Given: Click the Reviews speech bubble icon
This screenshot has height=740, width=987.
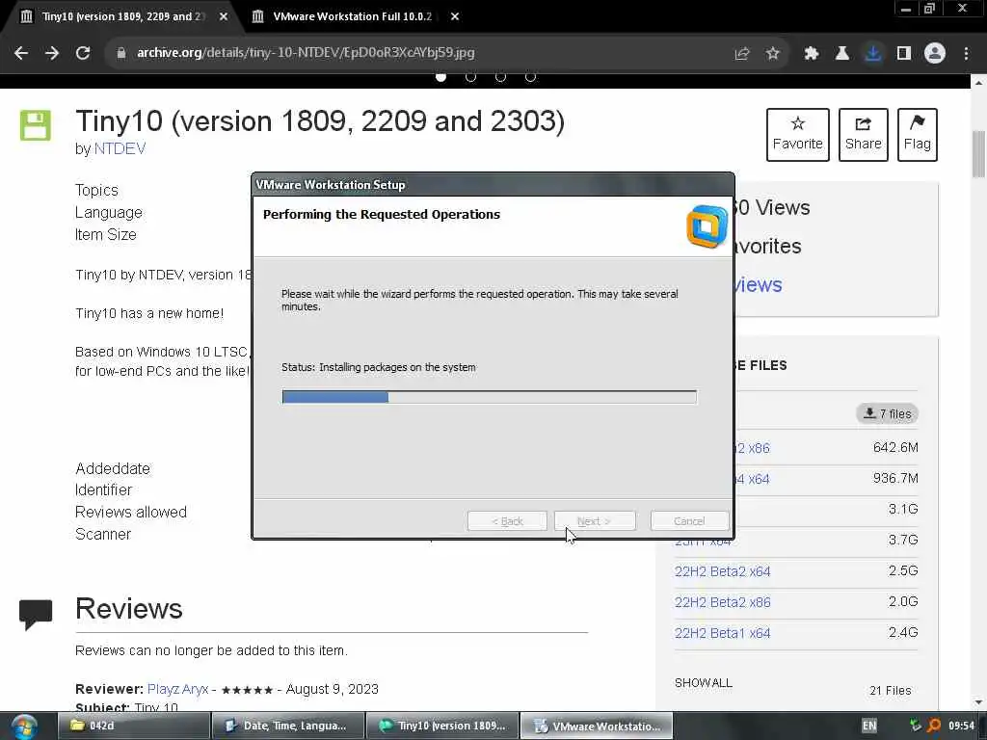Looking at the screenshot, I should pyautogui.click(x=36, y=615).
